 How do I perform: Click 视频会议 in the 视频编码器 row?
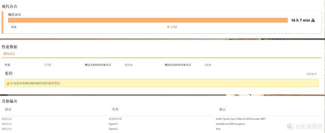tap(7, 119)
